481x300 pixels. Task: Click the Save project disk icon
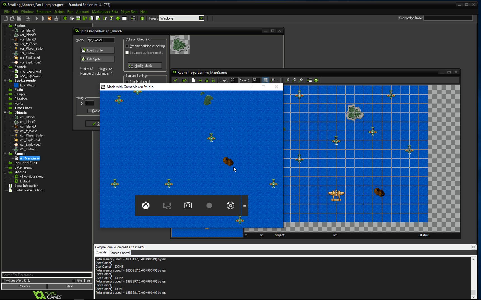pyautogui.click(x=19, y=18)
